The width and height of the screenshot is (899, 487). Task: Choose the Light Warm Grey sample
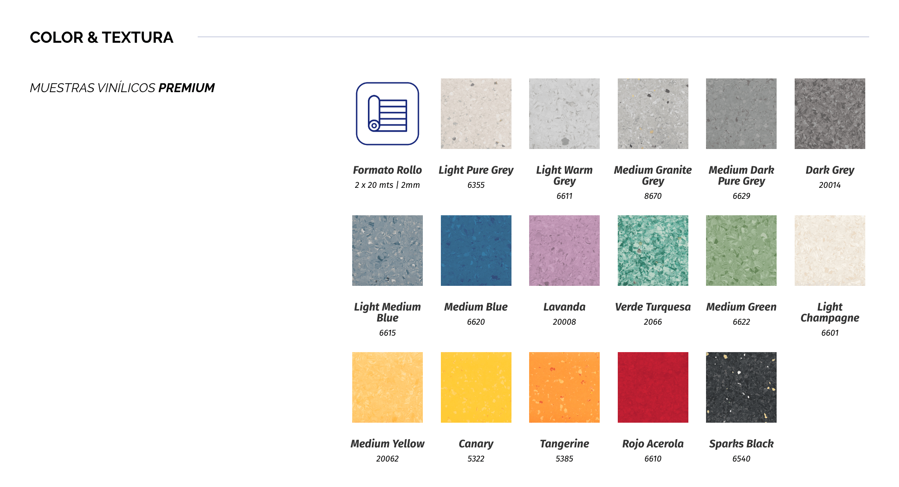point(564,114)
